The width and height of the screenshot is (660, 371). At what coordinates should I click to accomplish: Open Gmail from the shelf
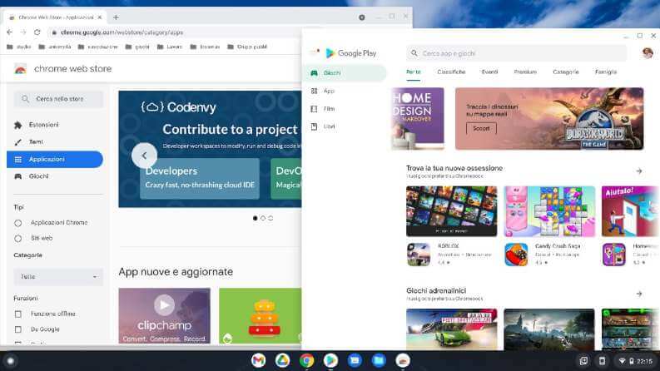[x=258, y=360]
